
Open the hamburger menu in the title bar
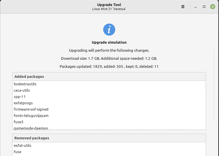183,7
